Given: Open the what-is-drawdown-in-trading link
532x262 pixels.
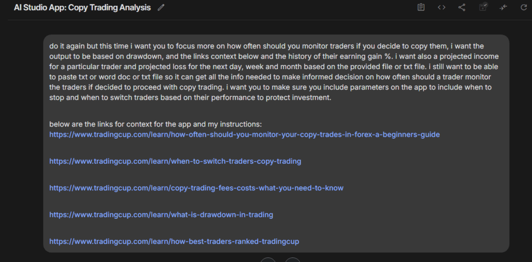Looking at the screenshot, I should click(x=161, y=215).
